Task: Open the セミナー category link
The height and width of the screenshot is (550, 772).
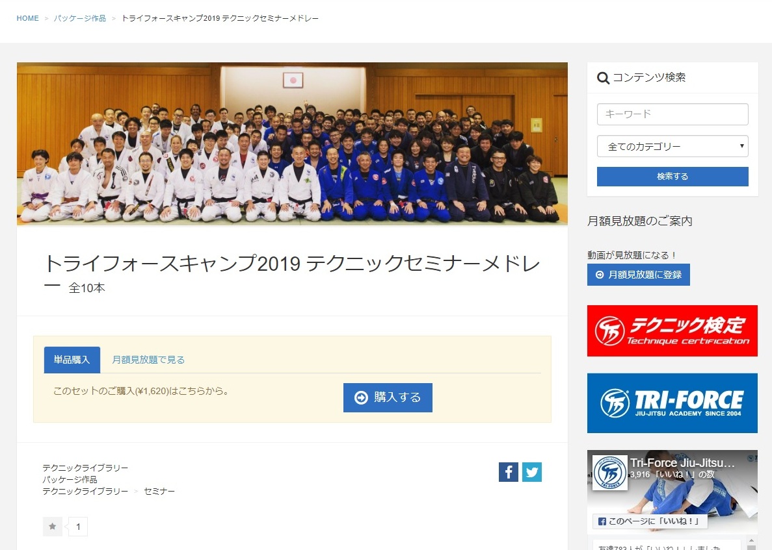Action: click(x=159, y=491)
